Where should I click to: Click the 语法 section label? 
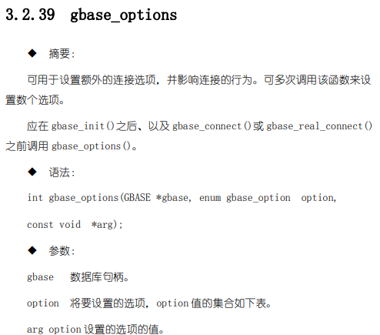[62, 172]
